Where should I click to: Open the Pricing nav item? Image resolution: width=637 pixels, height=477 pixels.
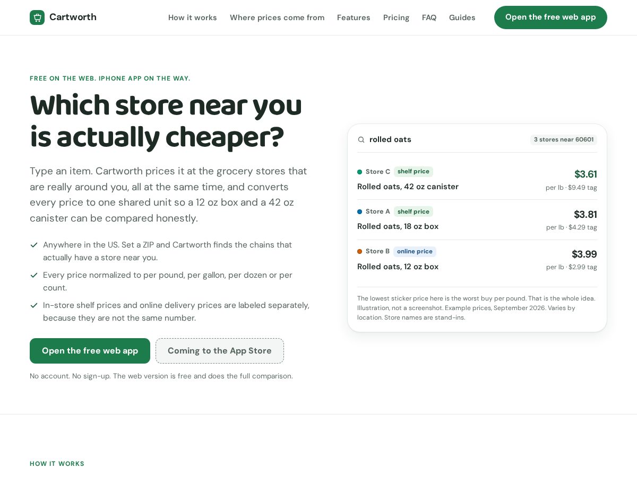point(396,17)
